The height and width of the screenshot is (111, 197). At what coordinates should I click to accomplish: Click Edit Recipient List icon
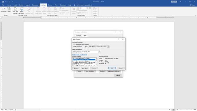pyautogui.click(x=29, y=11)
